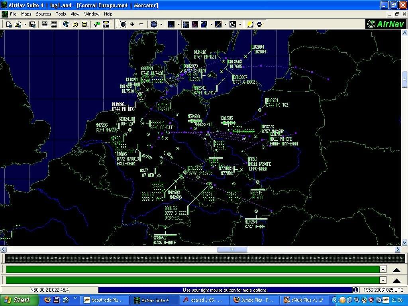Switch to Neostrada Plus taskbar window
Viewport: 408px width, 306px height.
(105, 300)
